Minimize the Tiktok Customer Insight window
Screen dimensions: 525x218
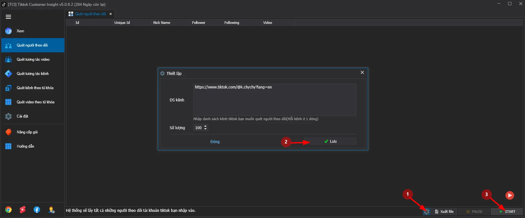[499, 4]
